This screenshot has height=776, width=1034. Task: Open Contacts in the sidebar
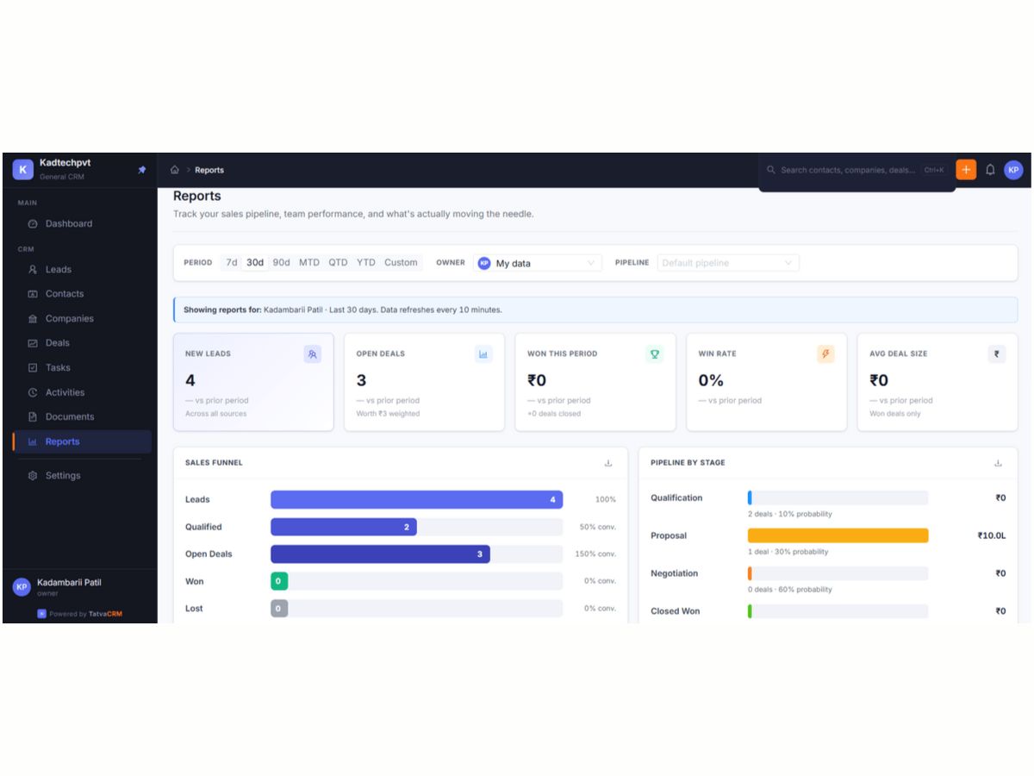[83, 294]
